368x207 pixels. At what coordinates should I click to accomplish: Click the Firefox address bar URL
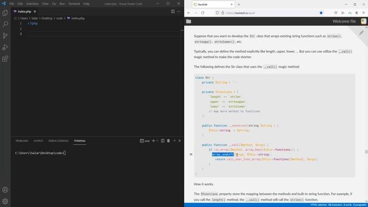point(240,13)
